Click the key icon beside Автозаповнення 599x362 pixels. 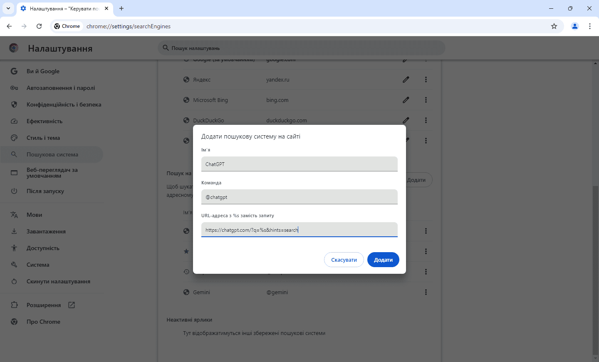14,88
